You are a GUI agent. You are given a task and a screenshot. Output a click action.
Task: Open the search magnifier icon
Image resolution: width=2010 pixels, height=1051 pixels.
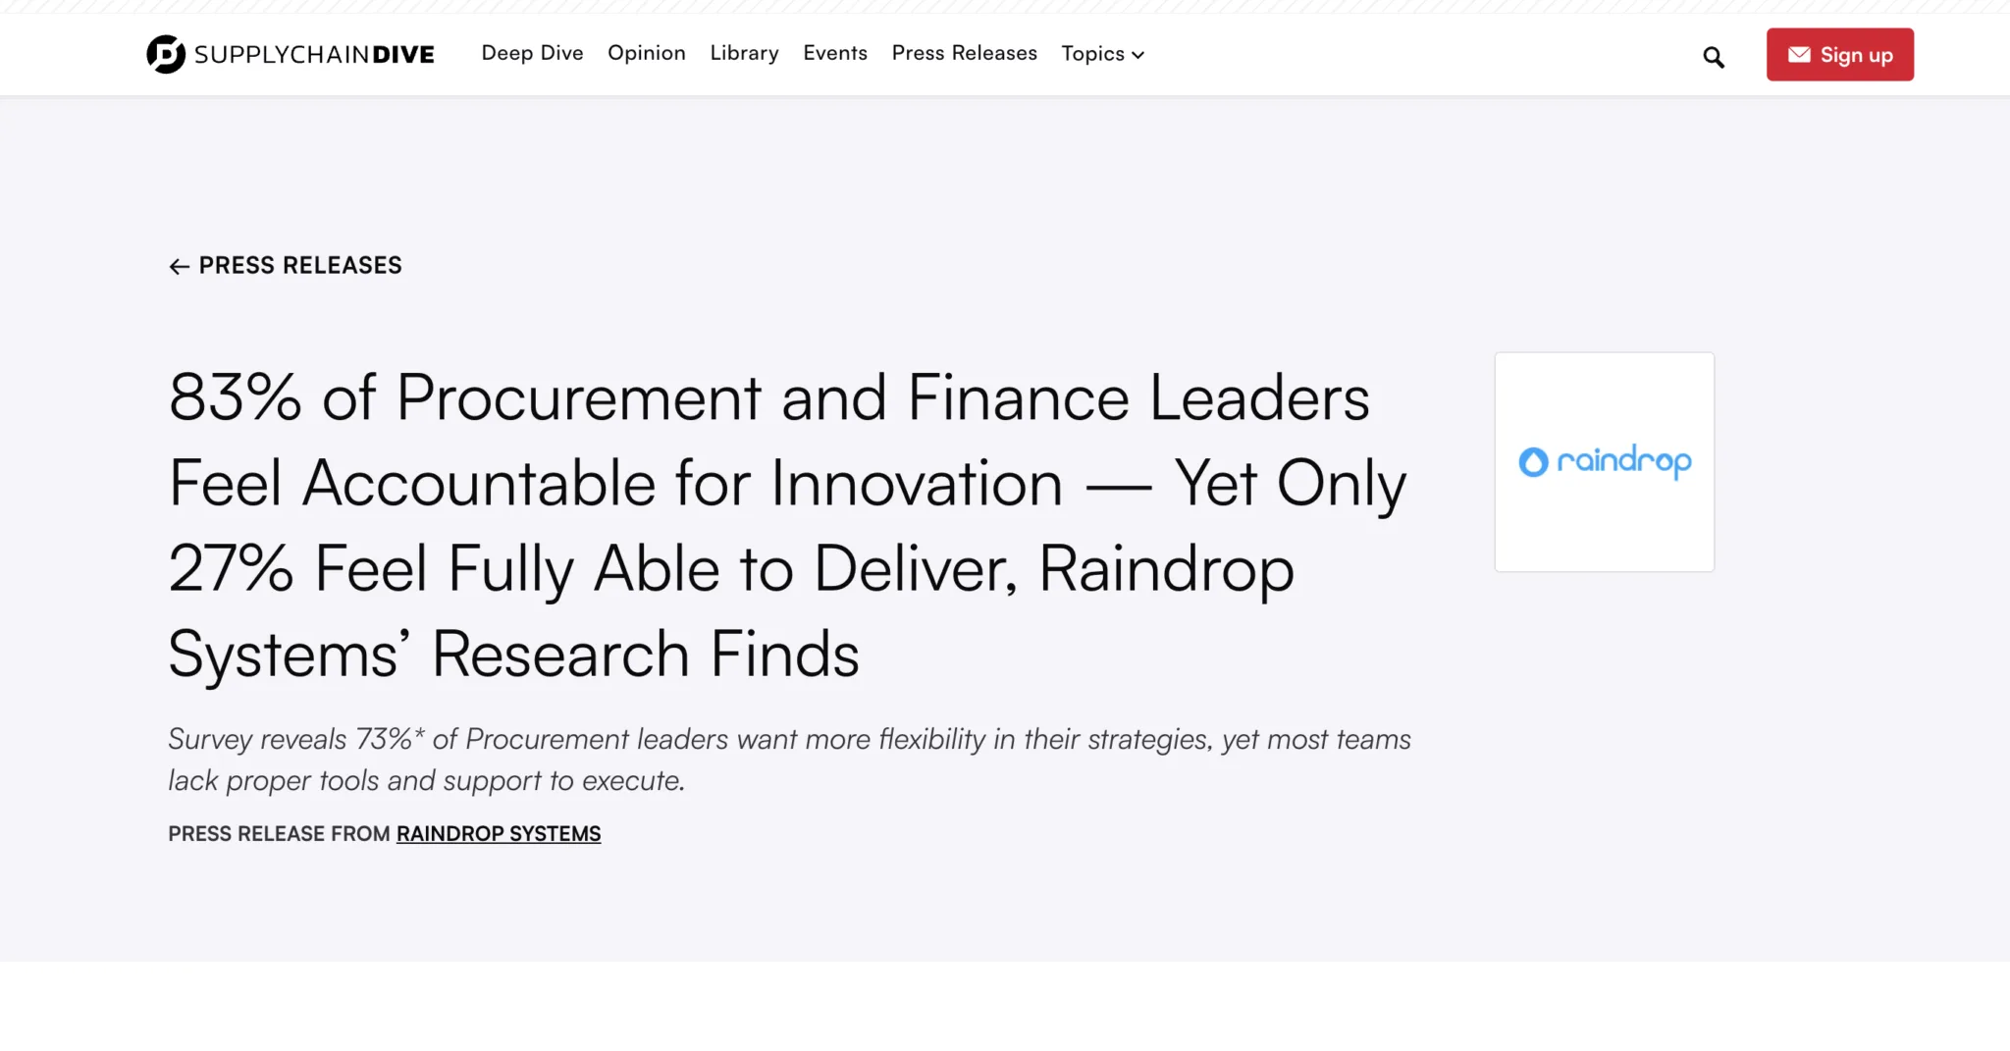tap(1714, 57)
